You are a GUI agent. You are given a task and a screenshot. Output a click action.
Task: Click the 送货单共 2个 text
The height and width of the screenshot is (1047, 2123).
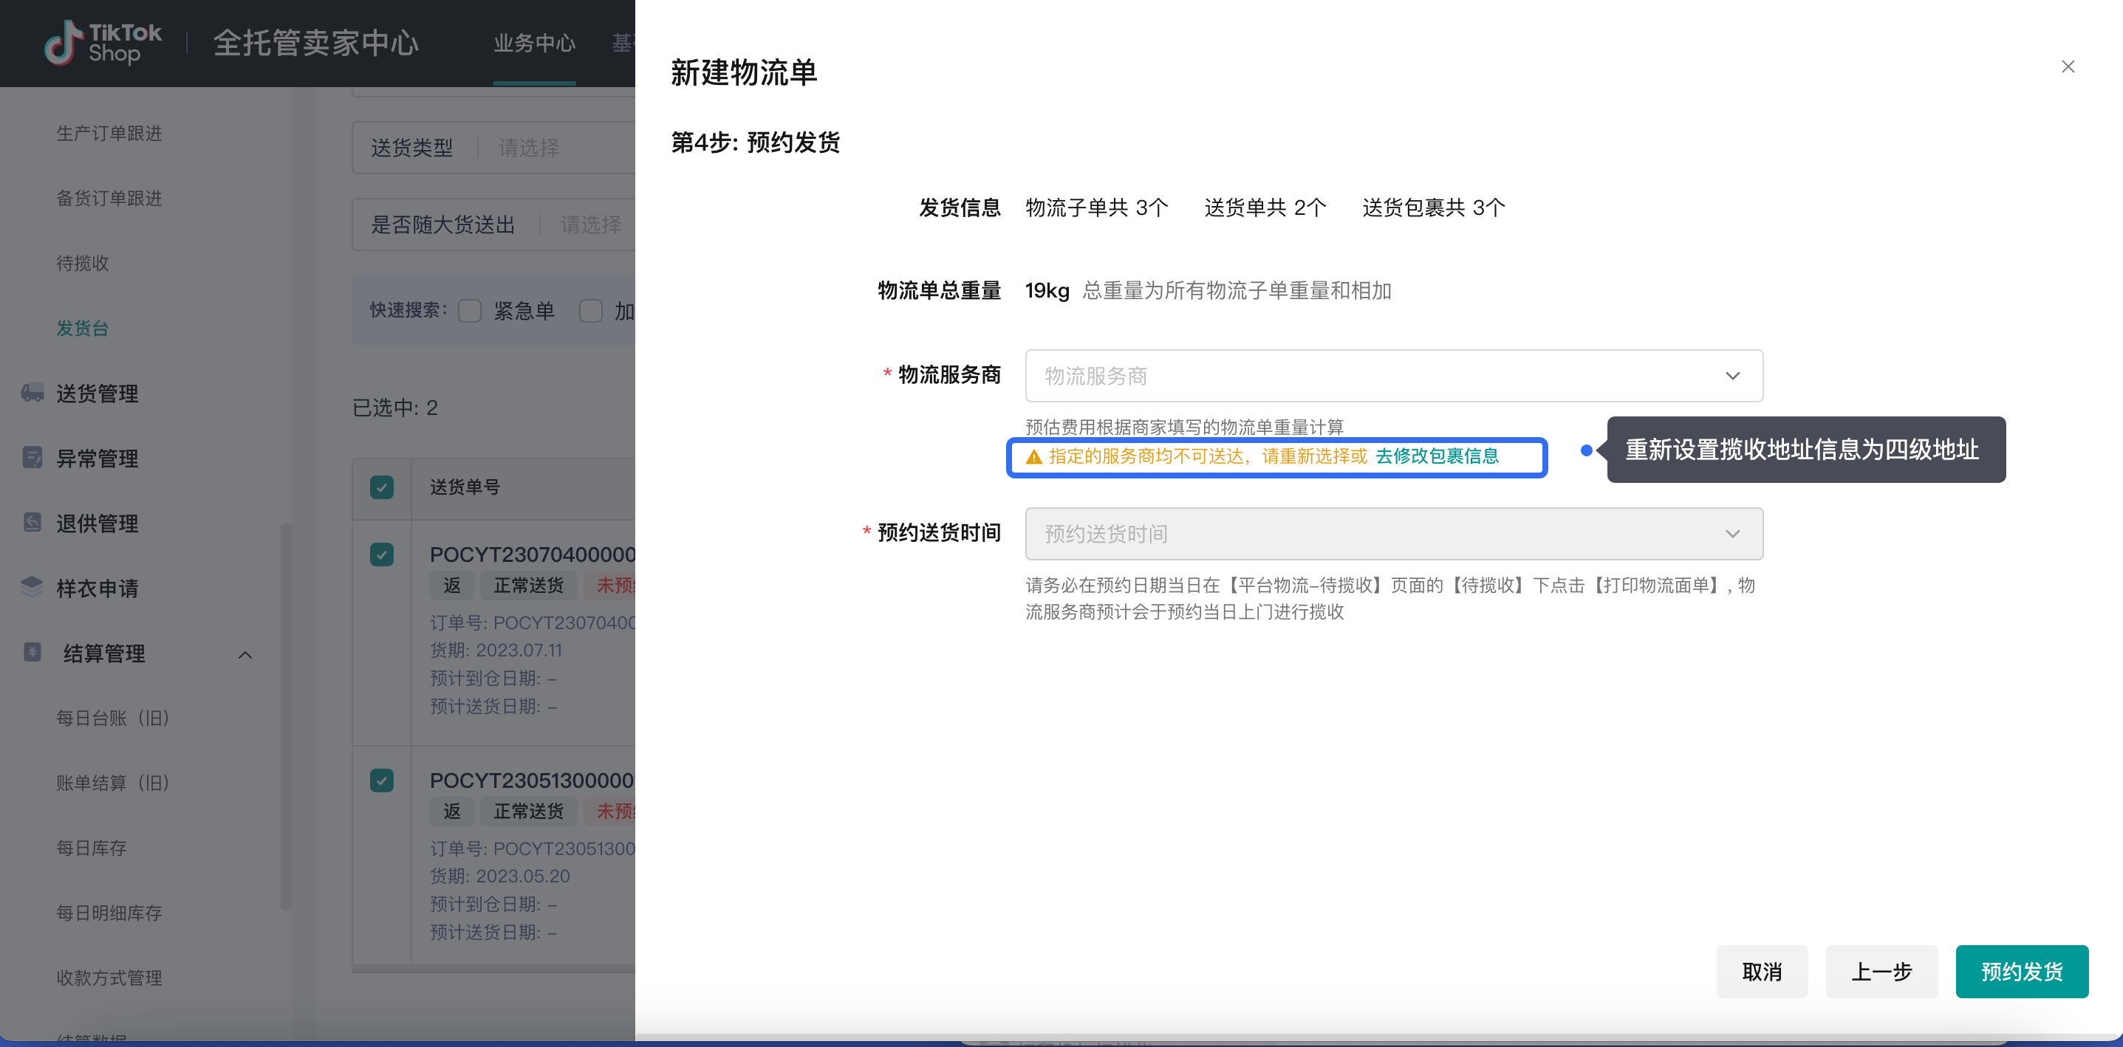[1265, 207]
